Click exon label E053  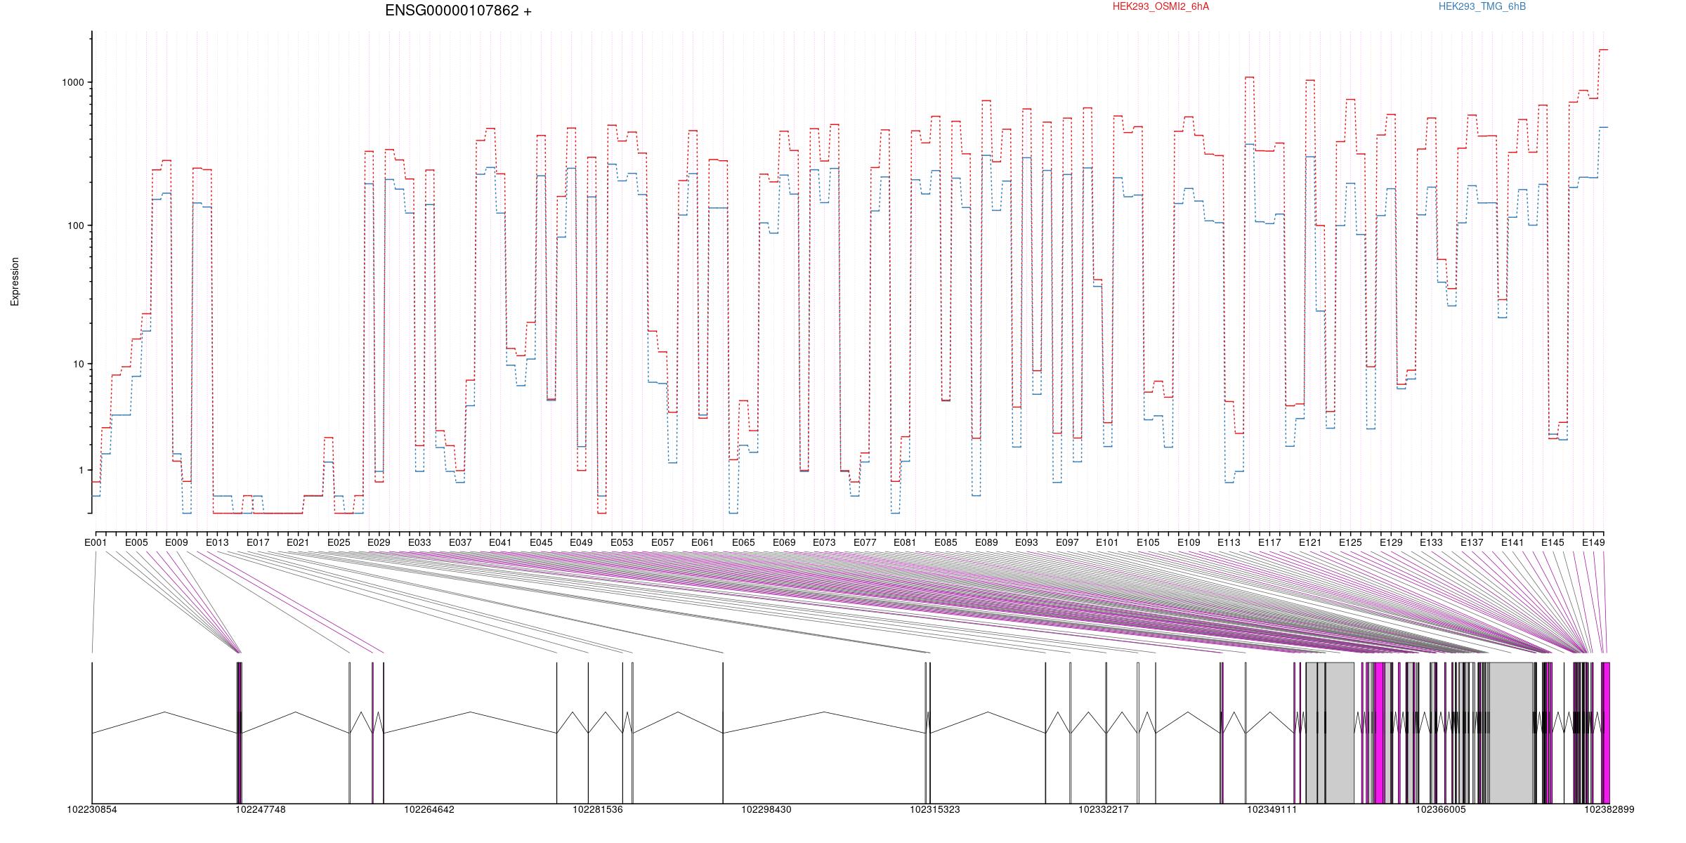click(622, 543)
